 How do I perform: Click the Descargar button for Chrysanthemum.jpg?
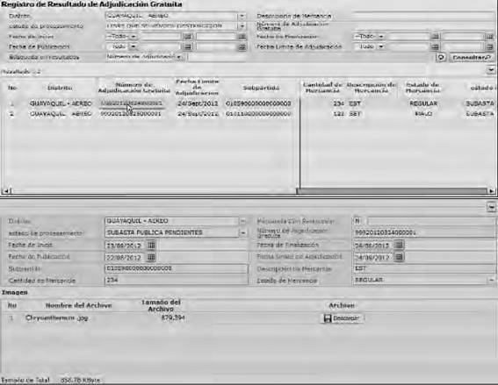point(342,318)
